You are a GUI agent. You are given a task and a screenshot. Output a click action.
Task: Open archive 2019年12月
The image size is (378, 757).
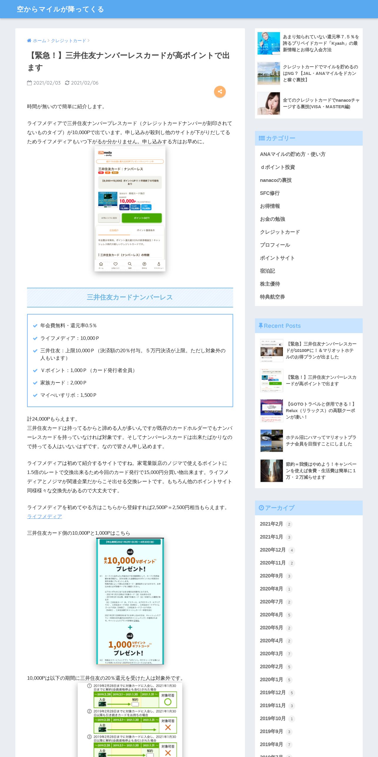point(273,692)
